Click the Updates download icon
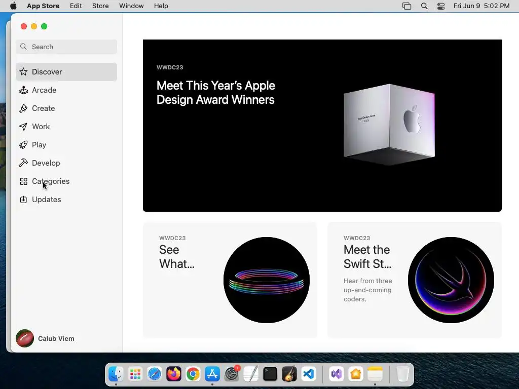Screen dimensions: 519x389 click(23, 200)
